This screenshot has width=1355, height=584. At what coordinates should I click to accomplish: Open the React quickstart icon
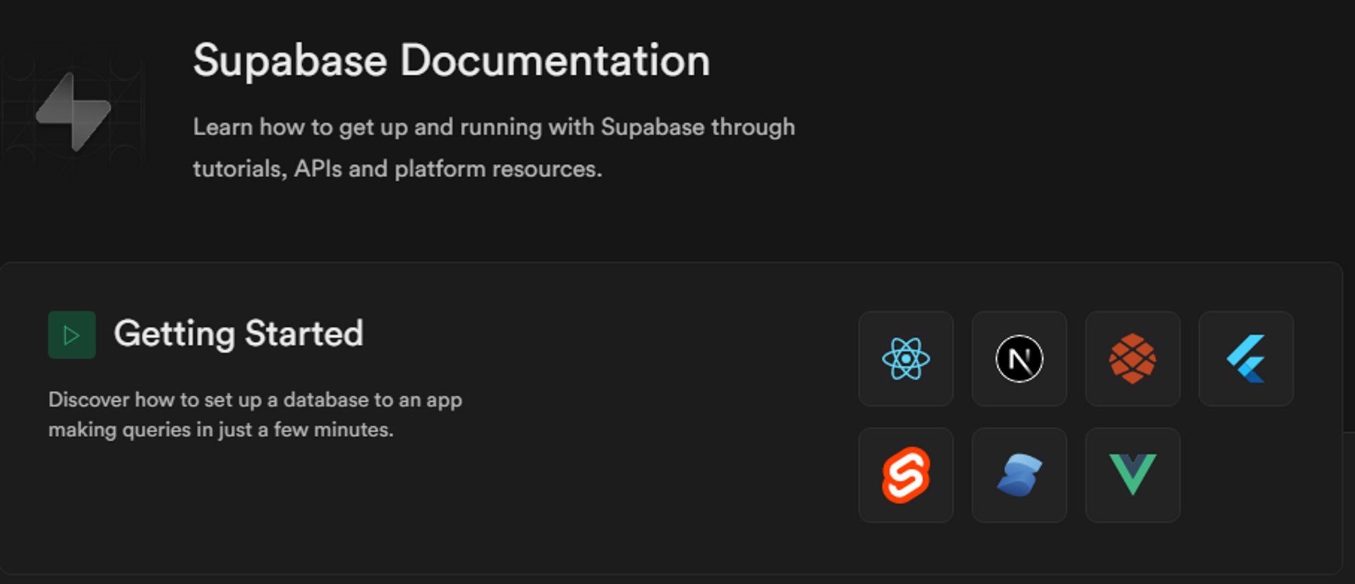(905, 359)
